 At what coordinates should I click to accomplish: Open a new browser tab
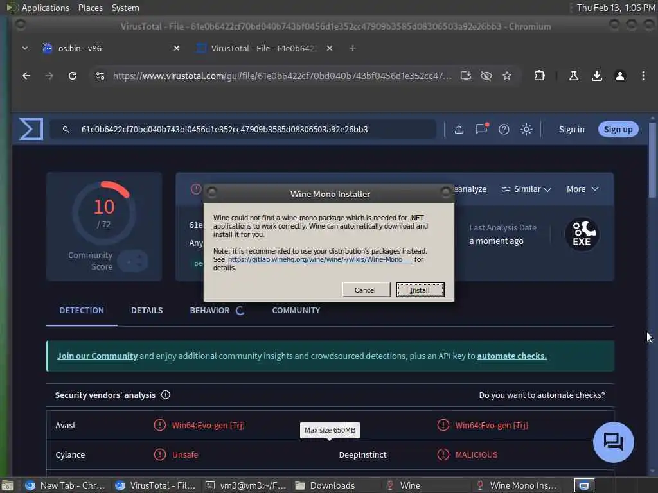pyautogui.click(x=353, y=48)
